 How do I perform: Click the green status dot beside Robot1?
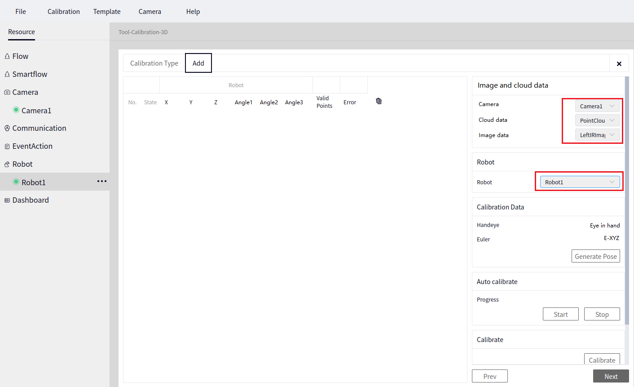16,182
